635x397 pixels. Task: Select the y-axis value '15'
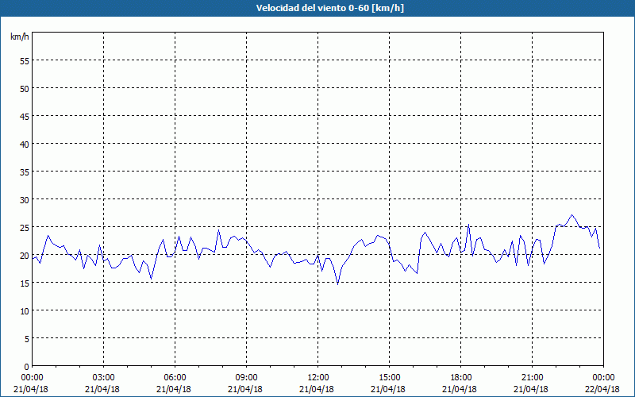coord(25,283)
